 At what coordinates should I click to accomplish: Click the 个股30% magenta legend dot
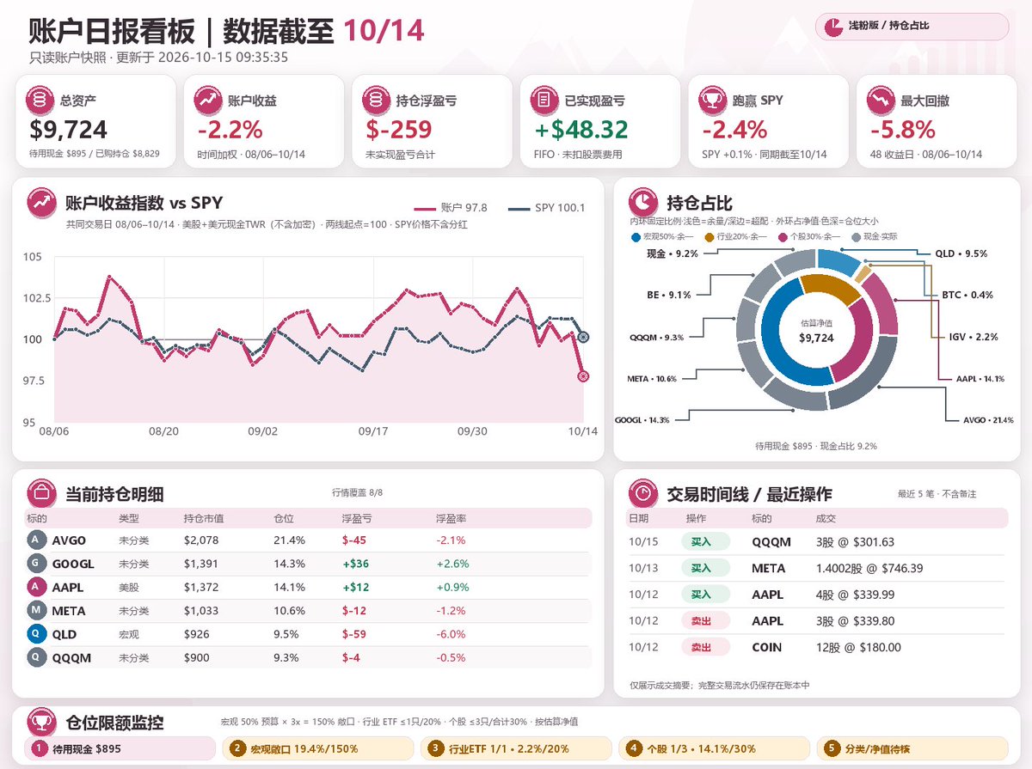pyautogui.click(x=782, y=236)
